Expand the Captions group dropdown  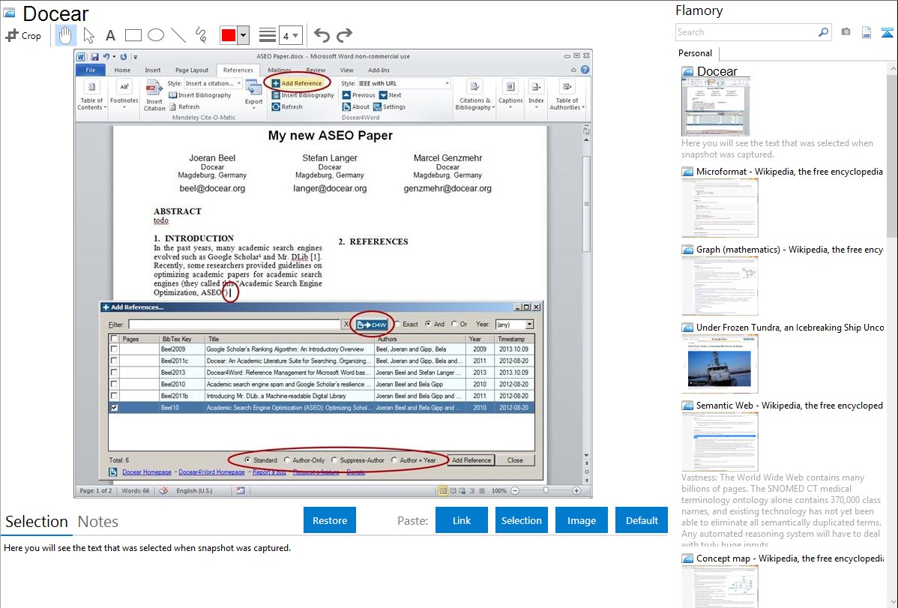click(x=510, y=95)
